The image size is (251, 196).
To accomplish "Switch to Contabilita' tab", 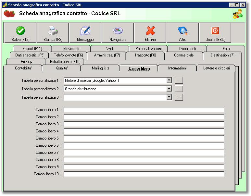I will click(x=23, y=68).
